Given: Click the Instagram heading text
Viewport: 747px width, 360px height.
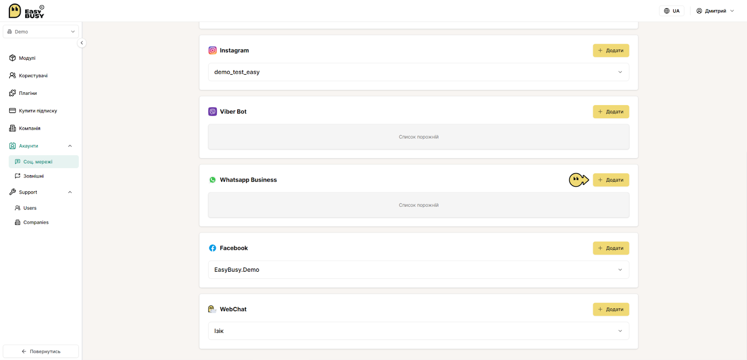Looking at the screenshot, I should 234,50.
